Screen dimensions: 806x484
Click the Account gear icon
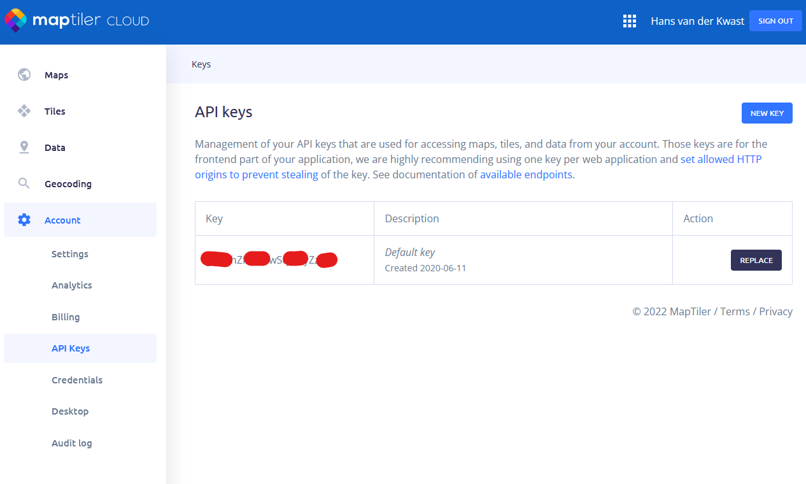(x=24, y=220)
